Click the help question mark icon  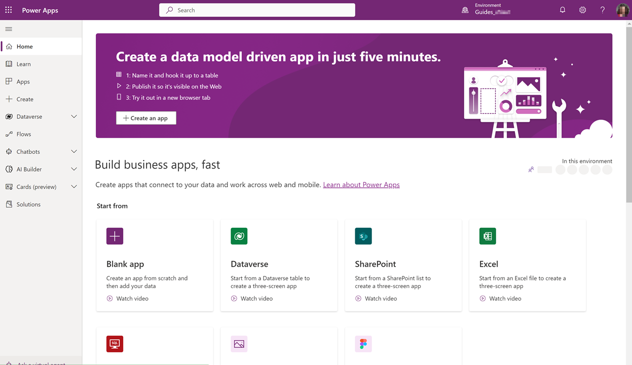pyautogui.click(x=603, y=10)
